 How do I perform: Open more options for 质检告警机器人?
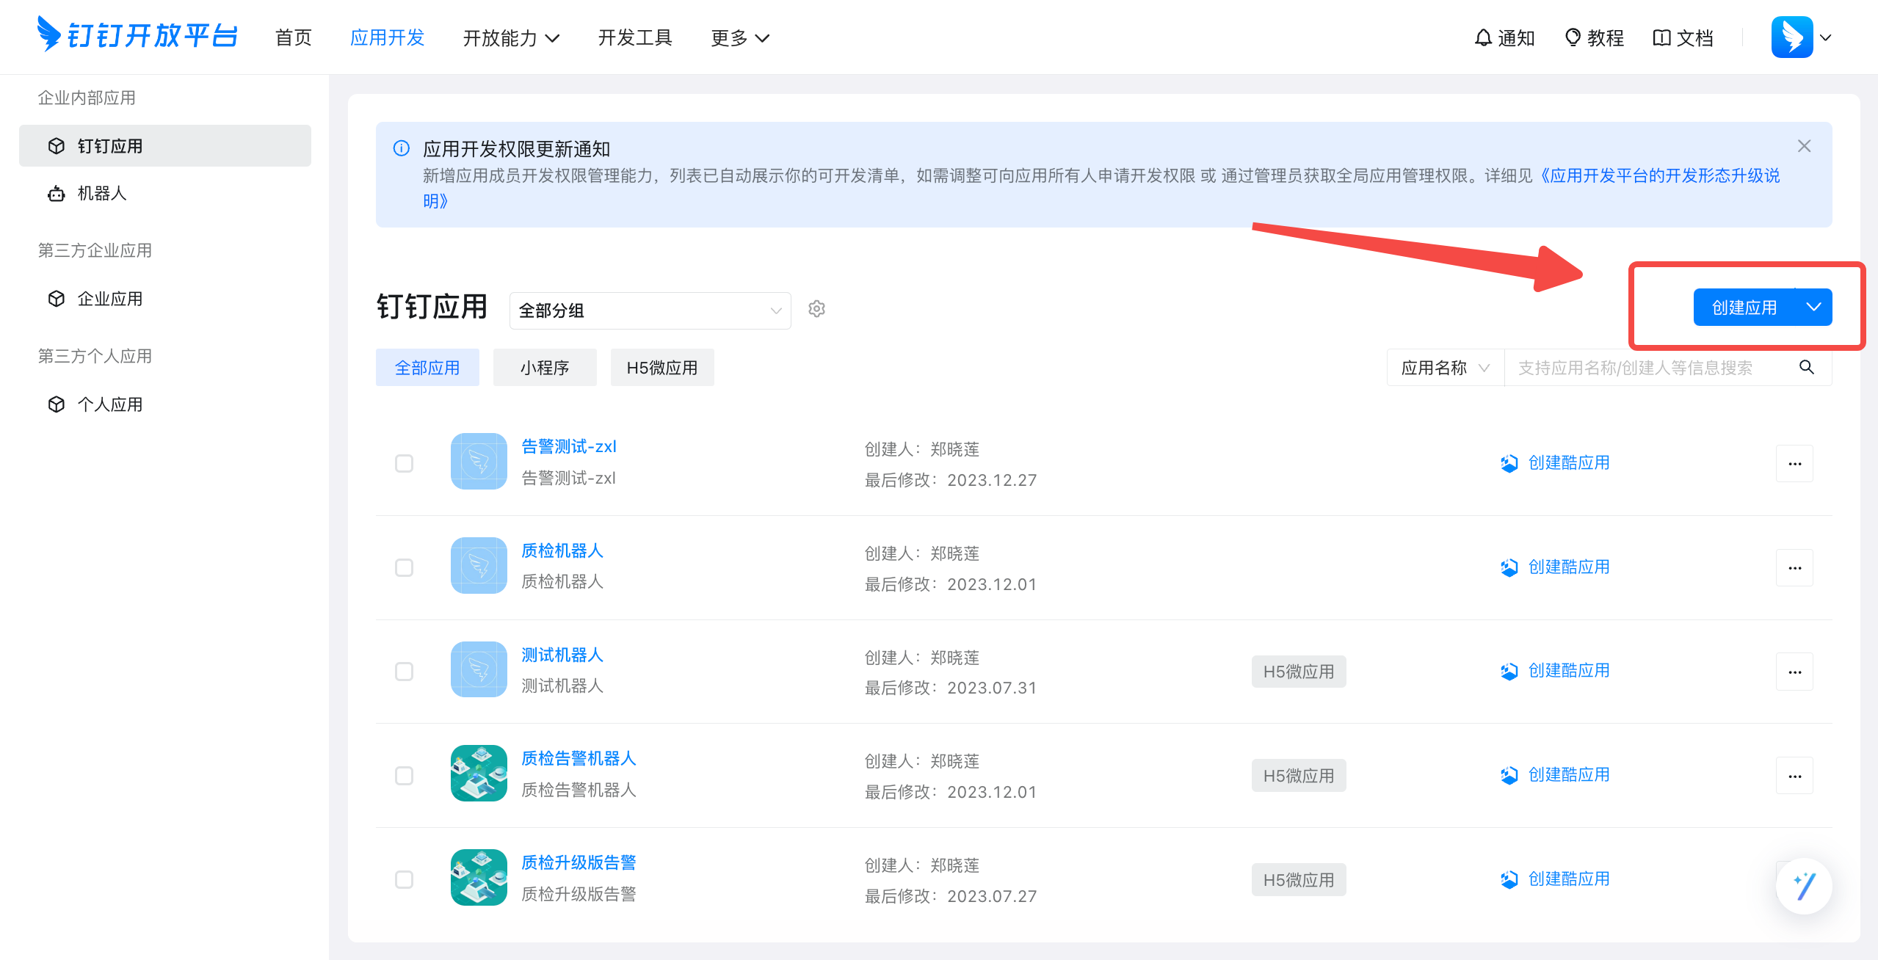[x=1794, y=776]
